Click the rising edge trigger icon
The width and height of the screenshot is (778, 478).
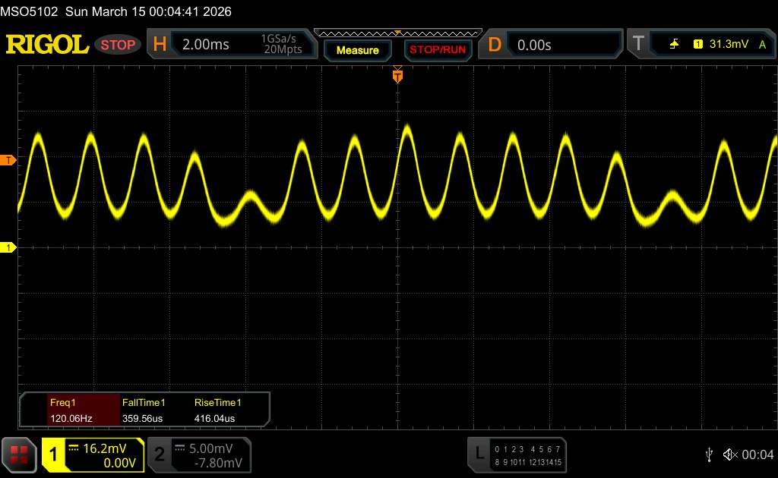674,45
